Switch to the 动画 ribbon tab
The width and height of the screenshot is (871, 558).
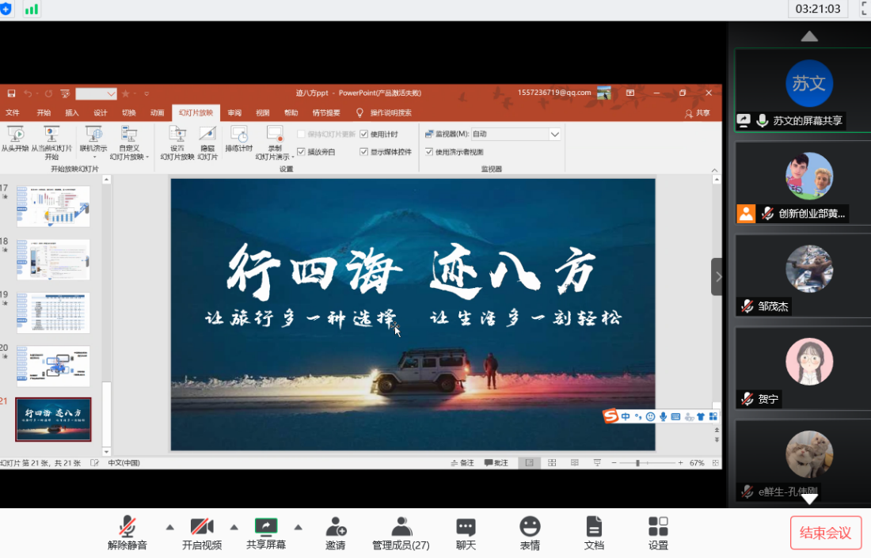point(158,113)
